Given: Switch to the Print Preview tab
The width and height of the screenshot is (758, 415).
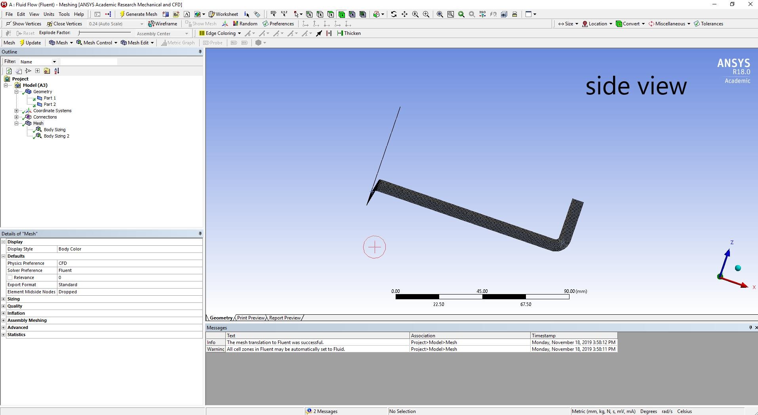Looking at the screenshot, I should [251, 318].
